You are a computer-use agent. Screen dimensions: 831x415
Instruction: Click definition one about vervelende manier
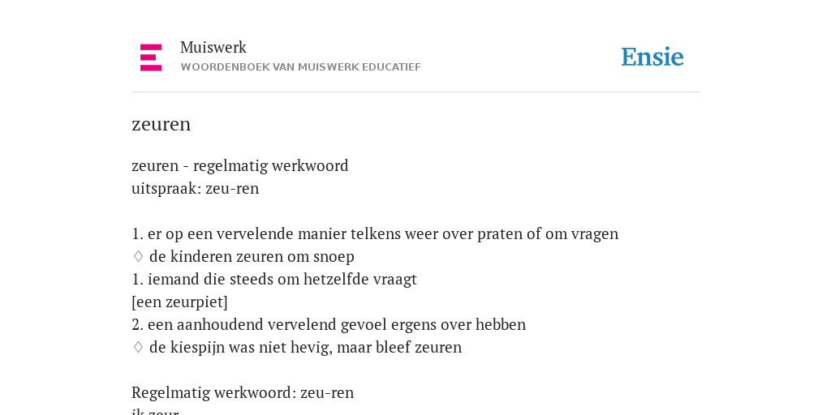click(375, 234)
